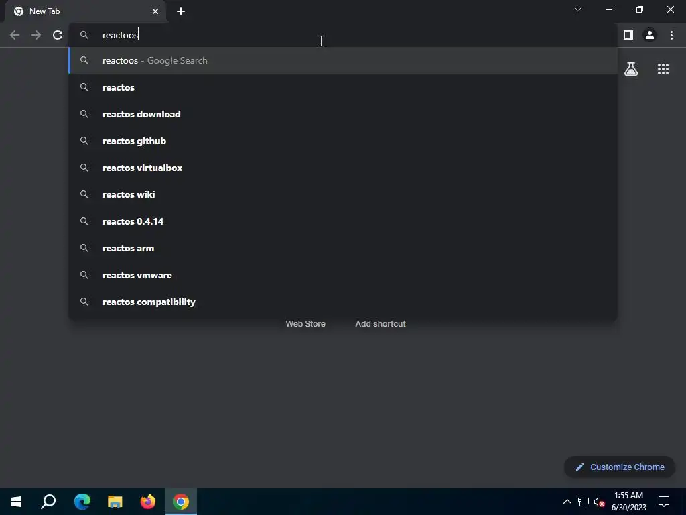Image resolution: width=686 pixels, height=515 pixels.
Task: Show hidden system tray icons
Action: [x=567, y=502]
